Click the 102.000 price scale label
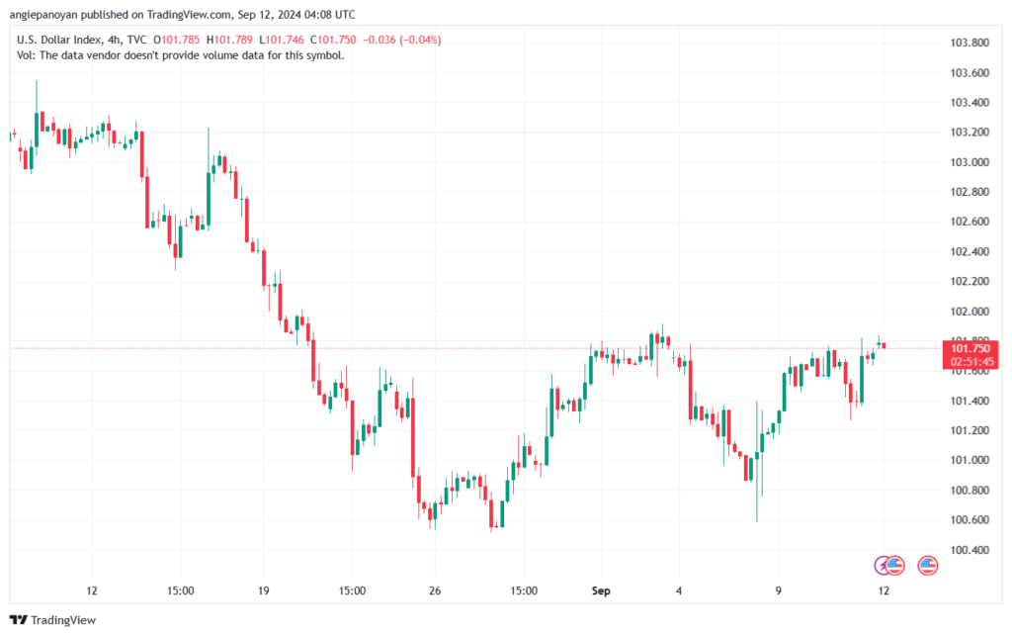Screen dimensions: 1012x636 click(x=970, y=311)
